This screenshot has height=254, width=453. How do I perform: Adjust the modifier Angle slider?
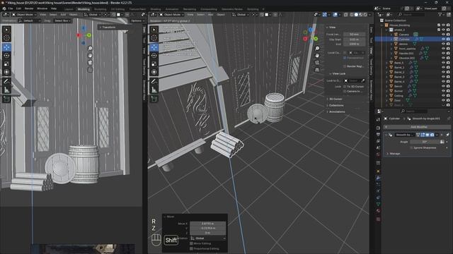coord(425,142)
